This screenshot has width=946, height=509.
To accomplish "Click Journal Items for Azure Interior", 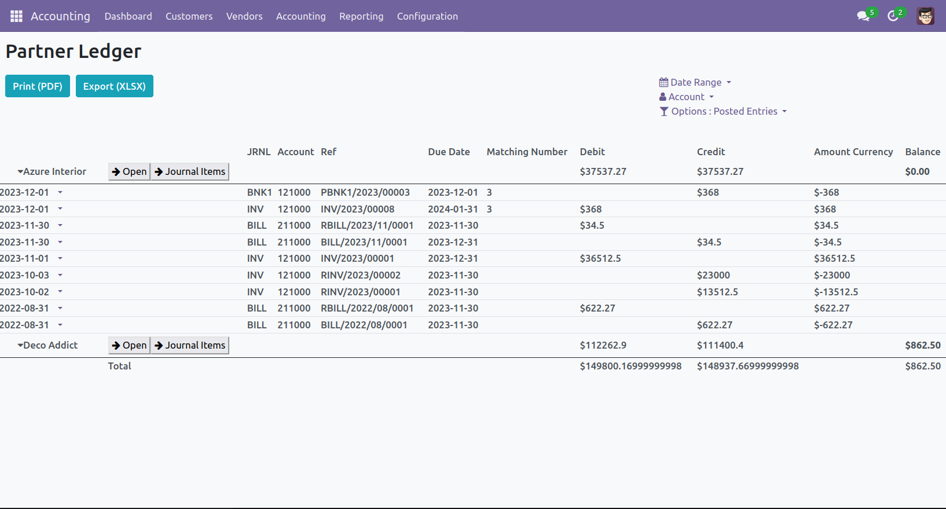I will pos(190,171).
